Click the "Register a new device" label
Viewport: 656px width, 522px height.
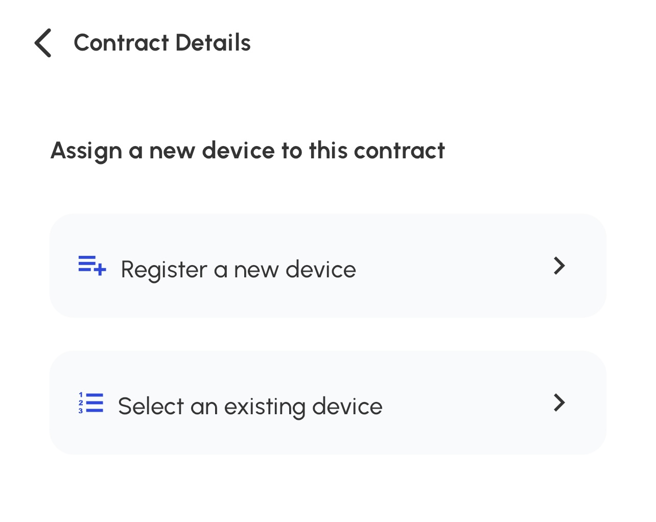(x=238, y=269)
